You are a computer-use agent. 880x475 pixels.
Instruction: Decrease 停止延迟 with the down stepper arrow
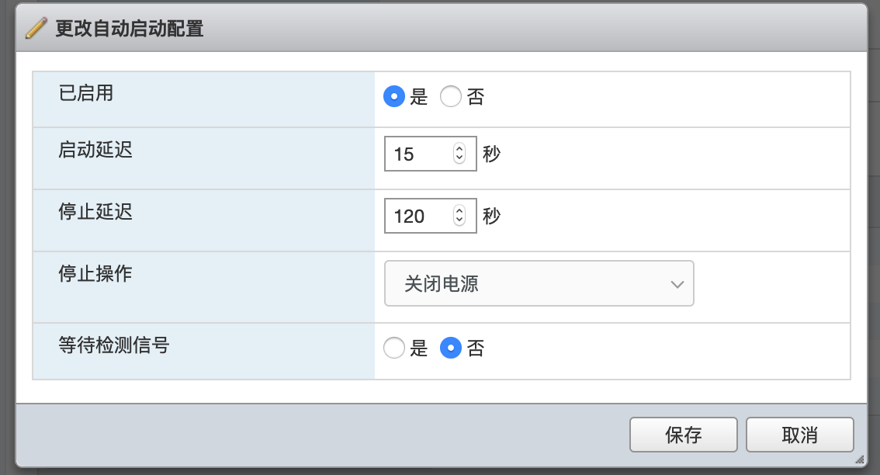point(459,220)
